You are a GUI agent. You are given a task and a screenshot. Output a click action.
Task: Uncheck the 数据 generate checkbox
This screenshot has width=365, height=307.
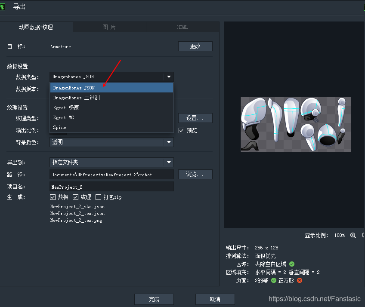53,197
